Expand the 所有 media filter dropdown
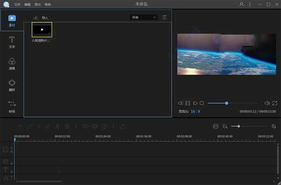 pos(144,17)
